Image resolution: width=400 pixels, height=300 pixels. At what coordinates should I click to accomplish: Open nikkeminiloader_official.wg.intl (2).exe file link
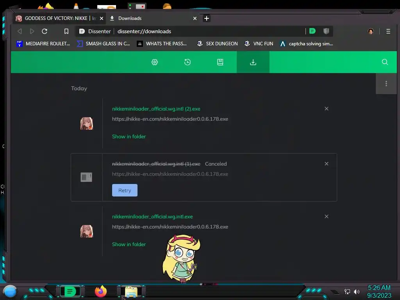156,109
